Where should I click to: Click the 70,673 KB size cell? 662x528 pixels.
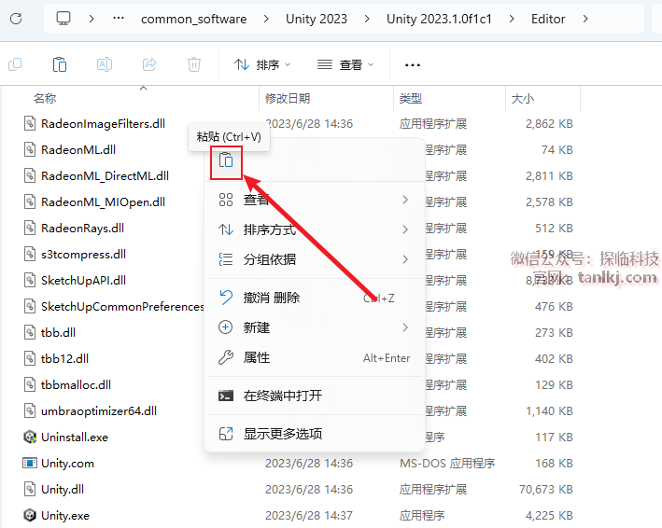tap(546, 490)
